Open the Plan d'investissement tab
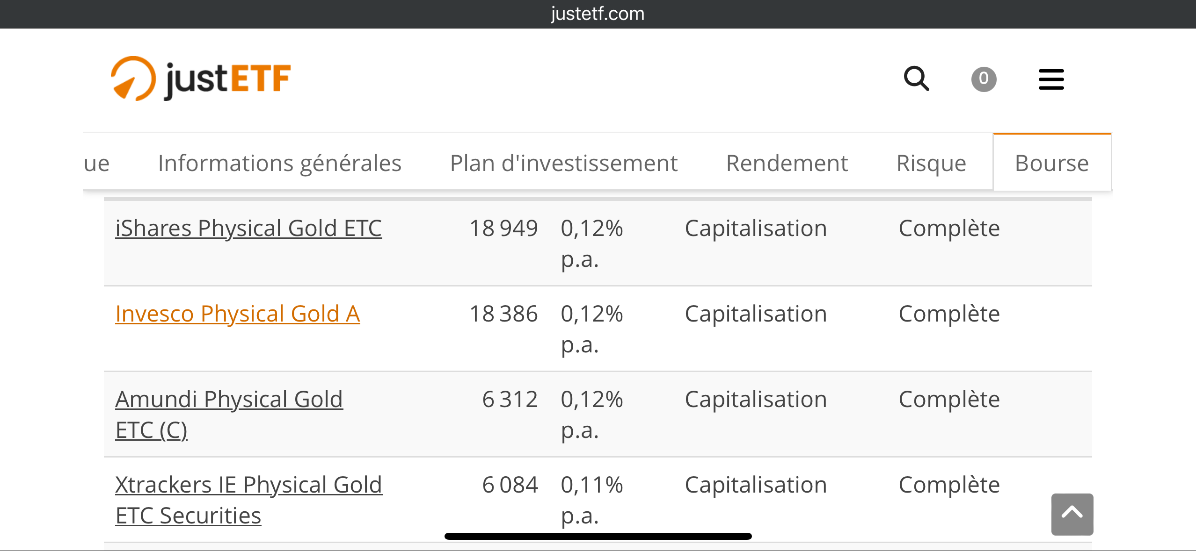 [x=563, y=163]
